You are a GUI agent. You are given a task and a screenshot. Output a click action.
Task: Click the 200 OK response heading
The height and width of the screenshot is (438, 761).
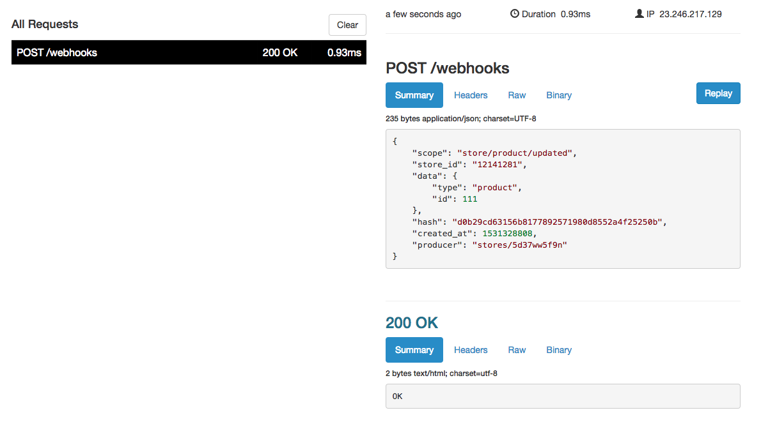(412, 322)
